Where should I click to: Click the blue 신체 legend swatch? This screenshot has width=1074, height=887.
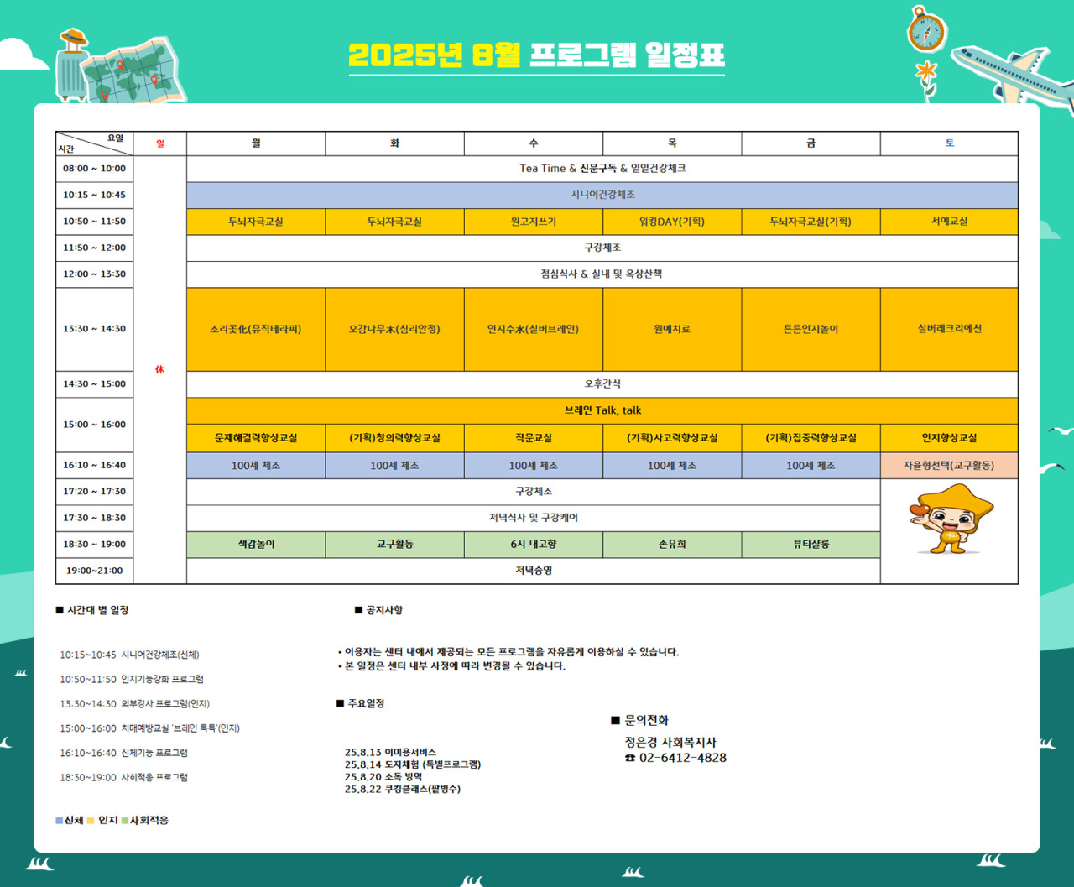point(60,820)
